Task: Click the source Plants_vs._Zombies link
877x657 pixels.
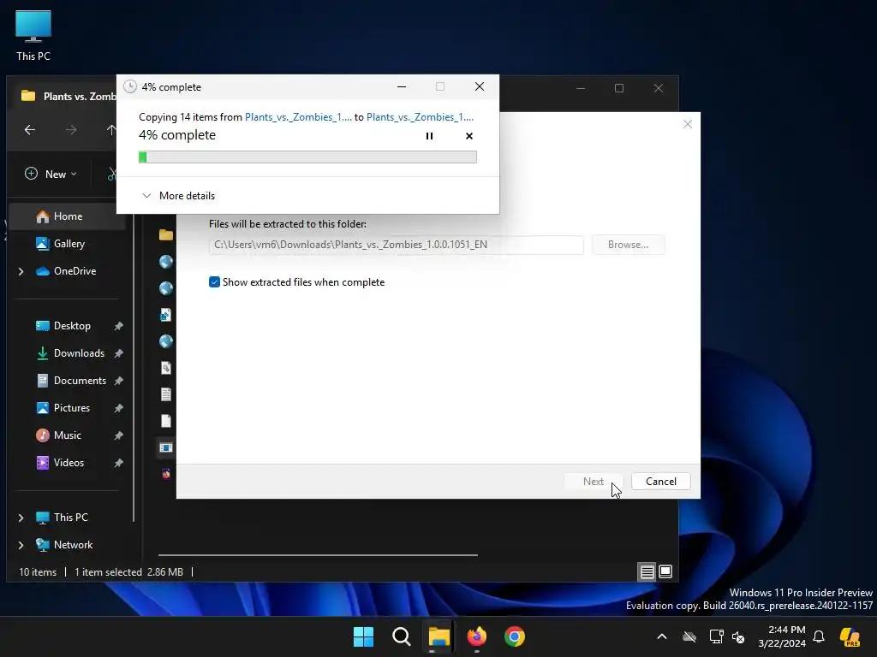Action: point(298,116)
